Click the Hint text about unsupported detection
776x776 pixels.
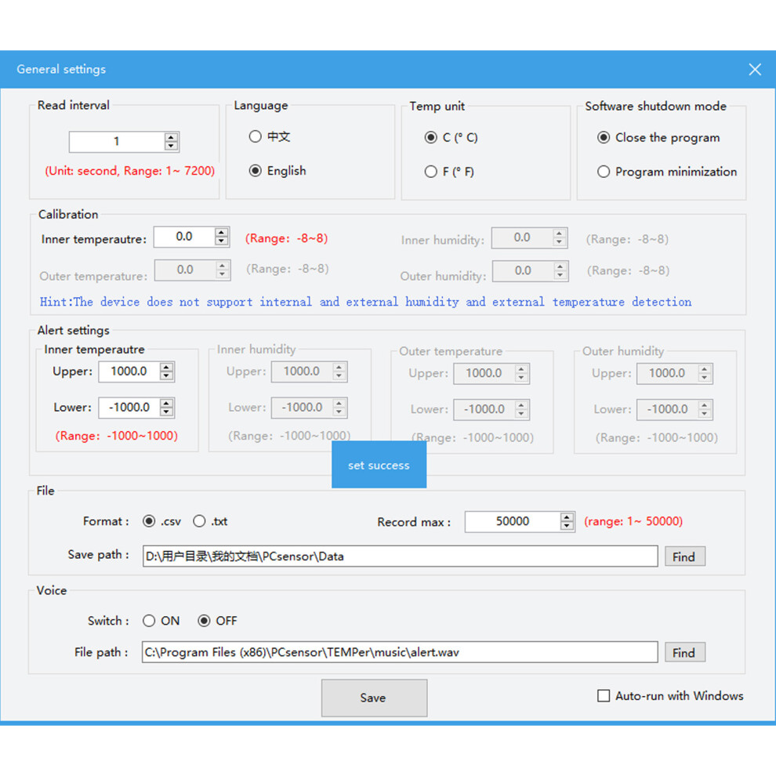[x=365, y=302]
